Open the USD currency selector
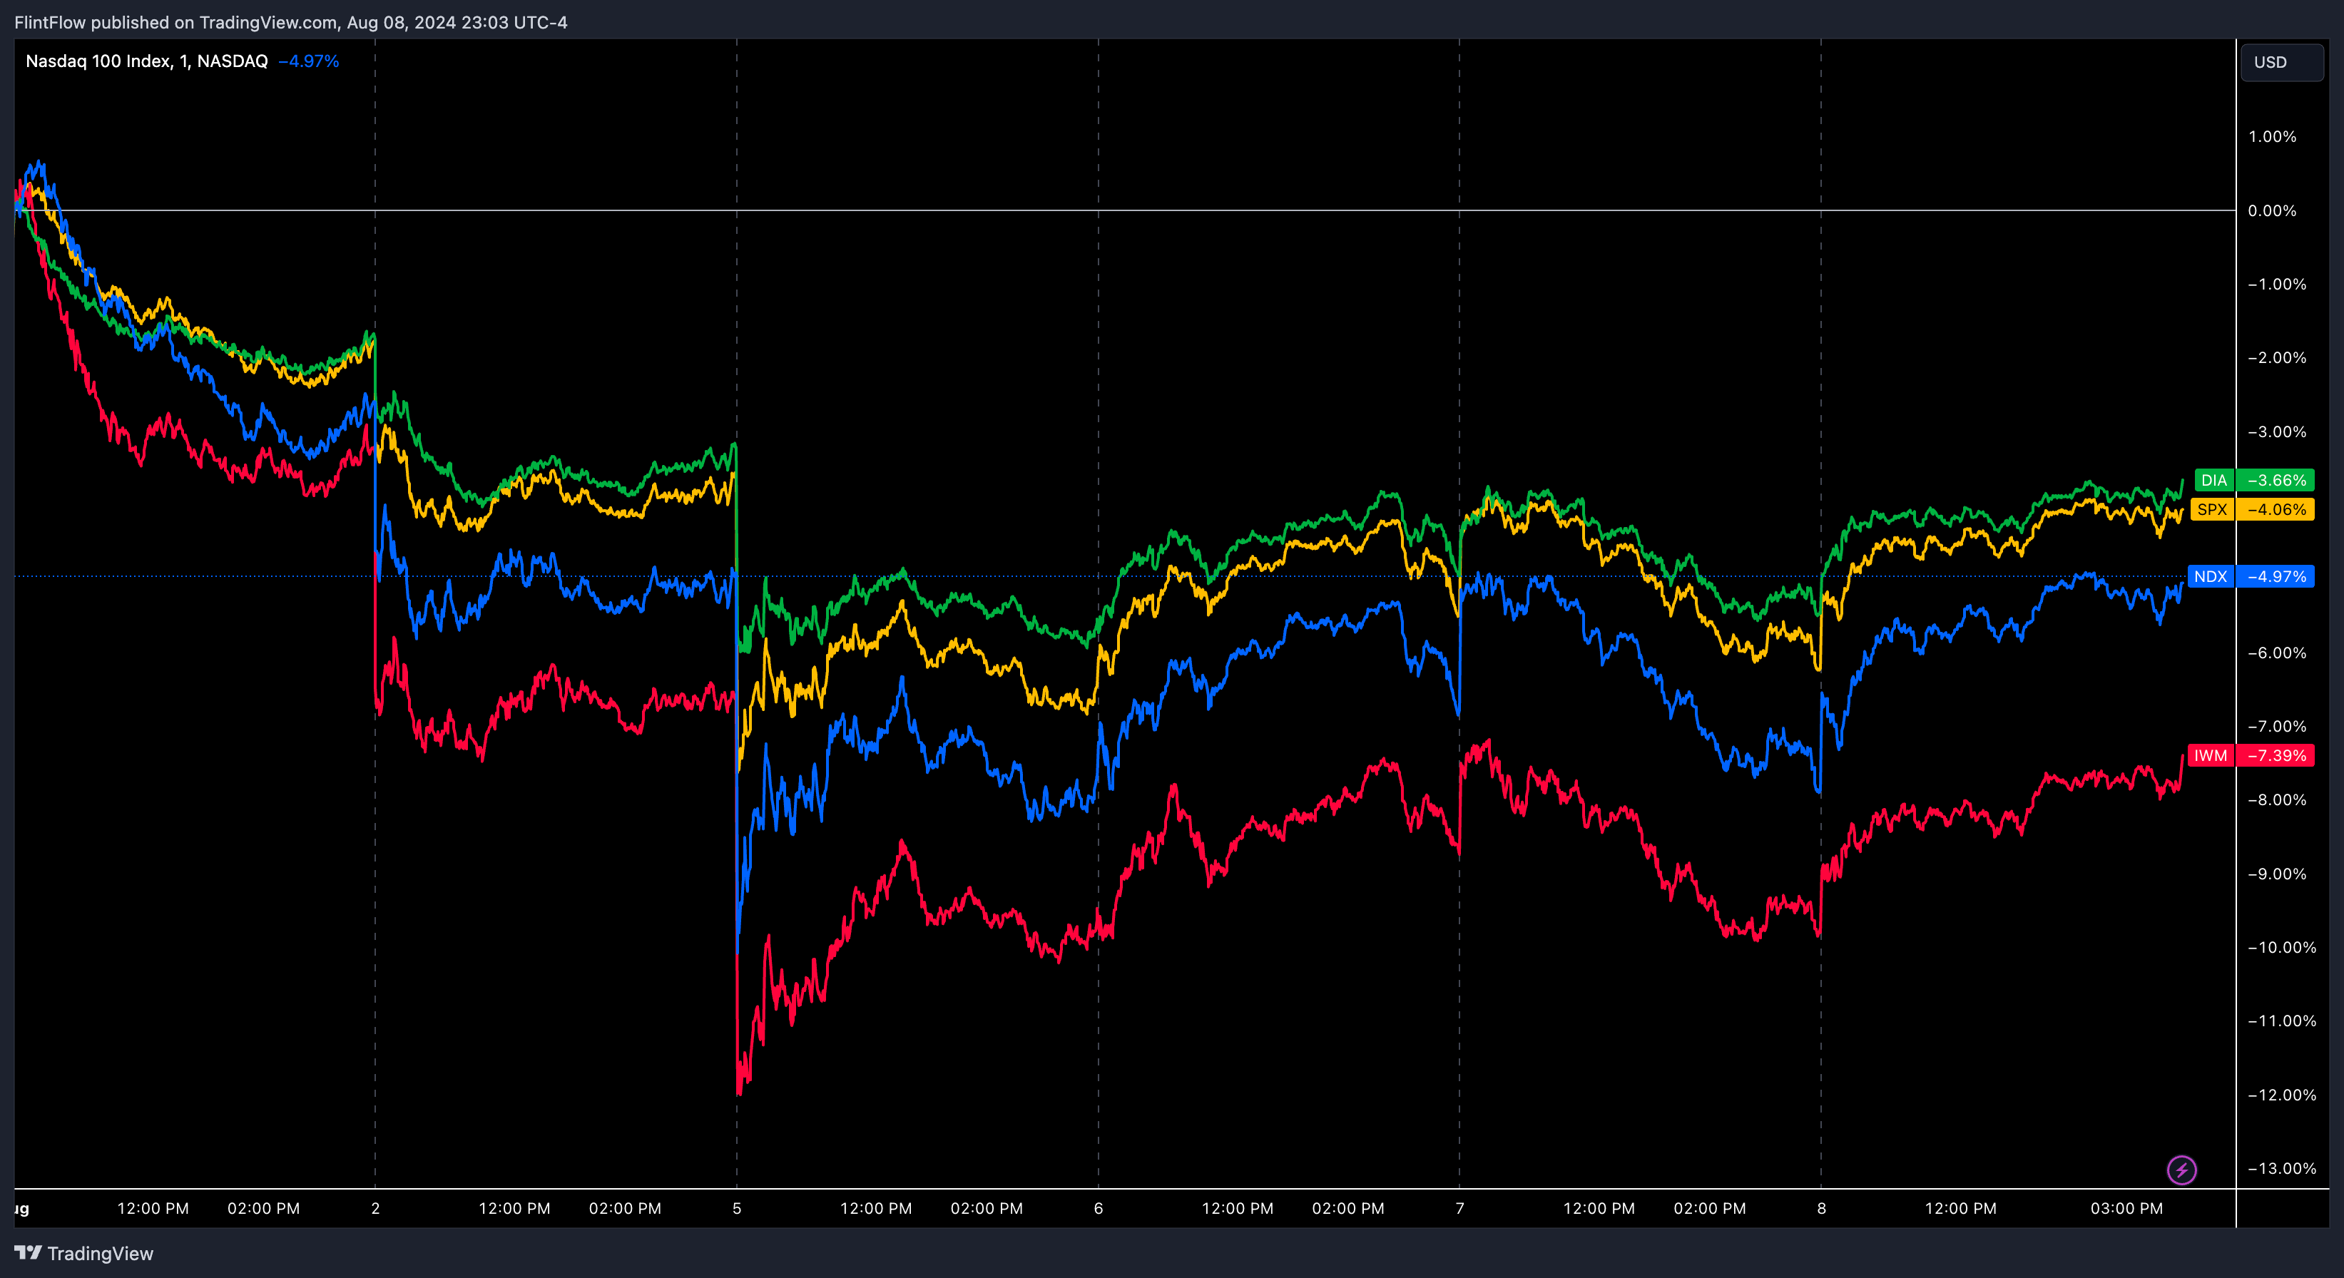This screenshot has height=1278, width=2344. pyautogui.click(x=2281, y=62)
